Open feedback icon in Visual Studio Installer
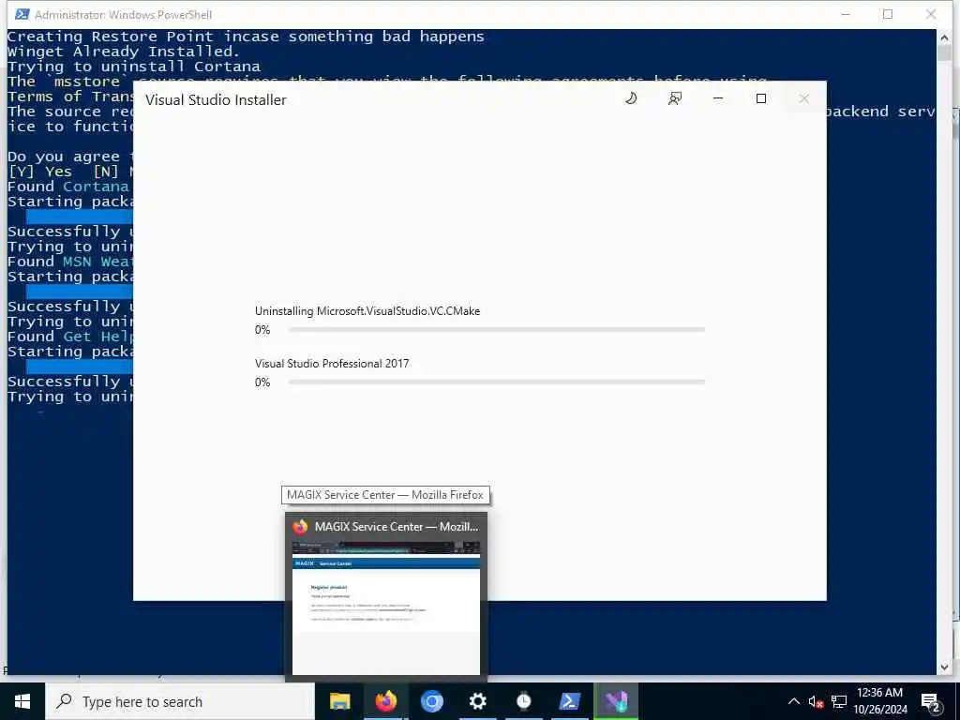 point(675,98)
